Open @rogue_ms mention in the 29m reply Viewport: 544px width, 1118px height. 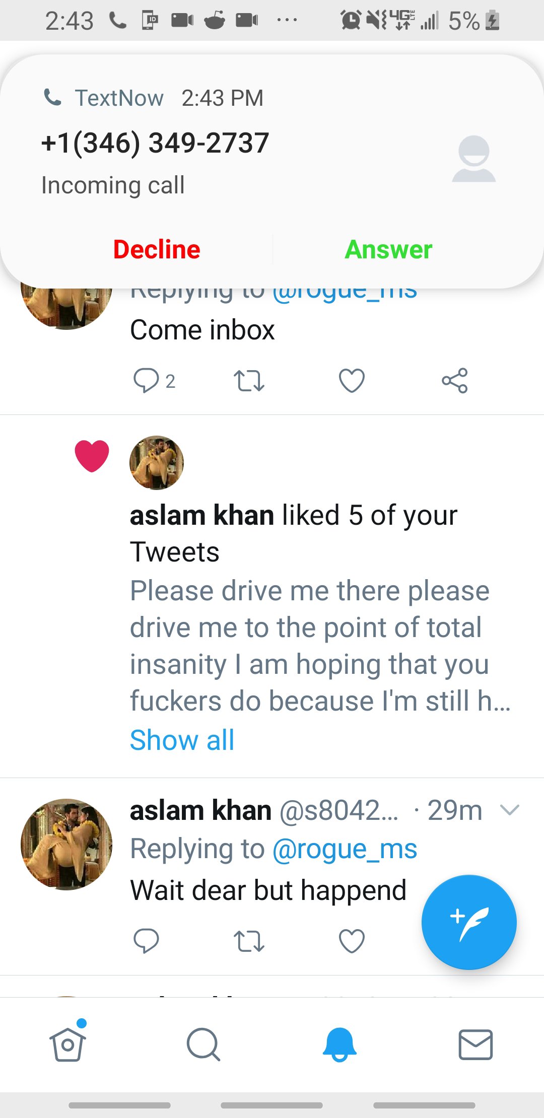coord(345,849)
